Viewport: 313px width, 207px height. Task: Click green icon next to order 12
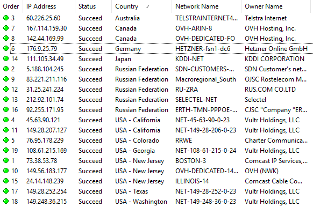(6, 89)
